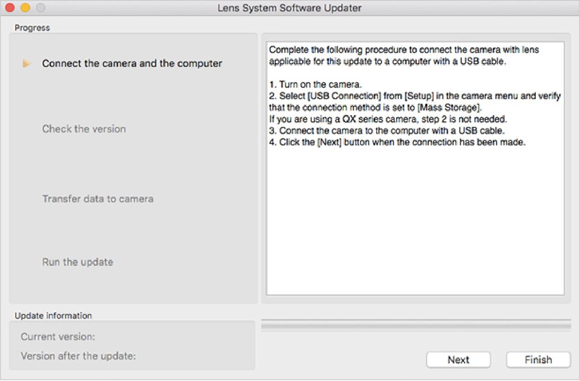Select the 'Transfer data to camera' step

[98, 199]
